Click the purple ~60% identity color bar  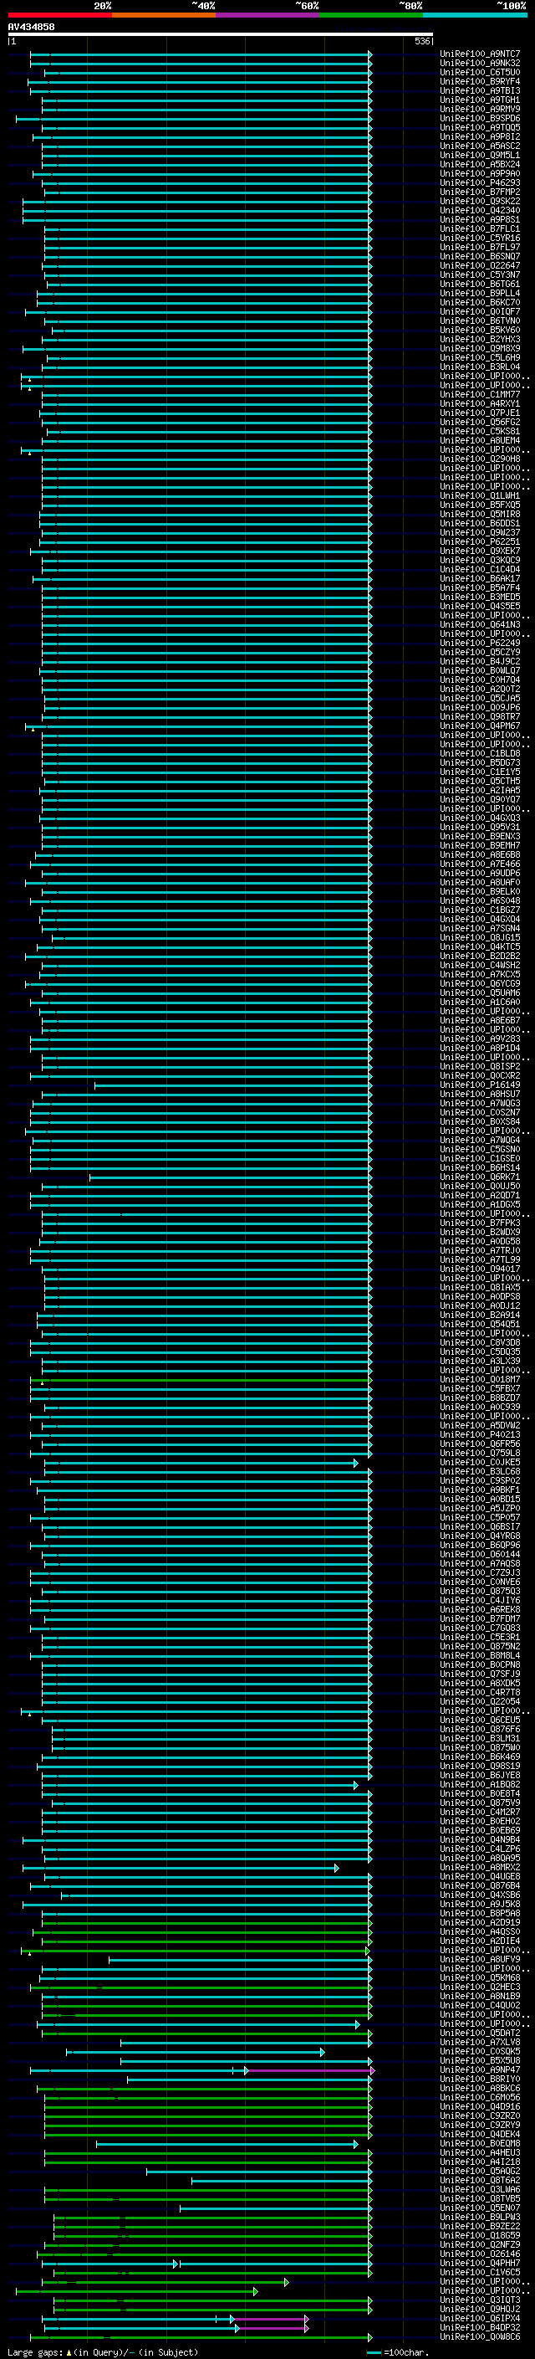pos(268,15)
